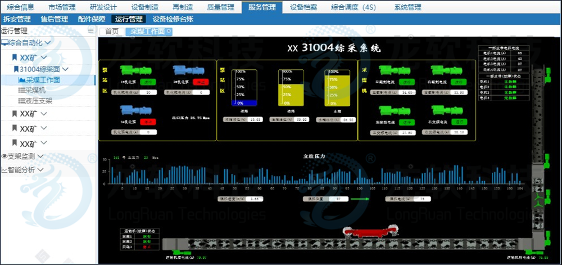The height and width of the screenshot is (265, 562).
Task: Collapse the sidebar using the hamburger icon
Action: pyautogui.click(x=91, y=31)
